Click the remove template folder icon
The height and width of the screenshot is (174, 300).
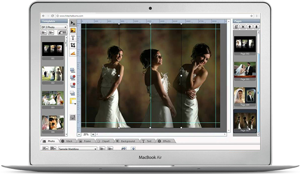click(x=44, y=33)
